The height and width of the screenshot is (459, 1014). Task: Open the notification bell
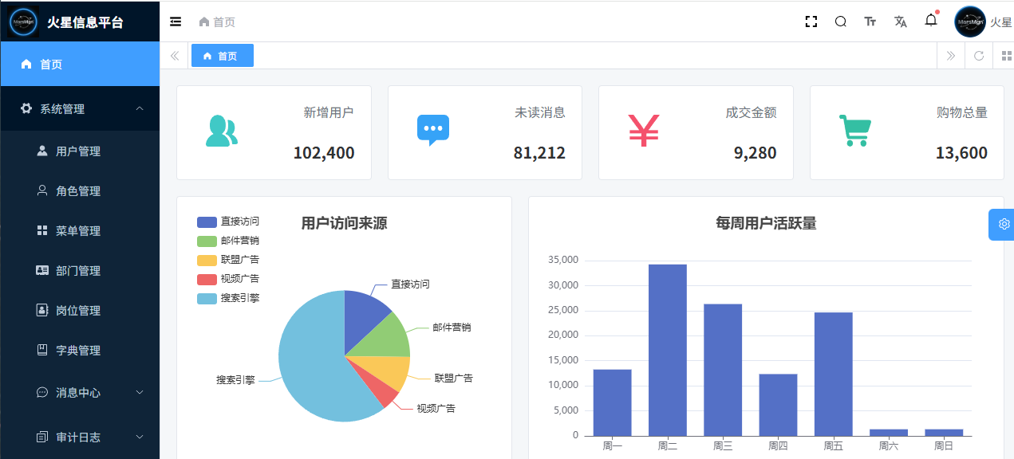[x=931, y=20]
